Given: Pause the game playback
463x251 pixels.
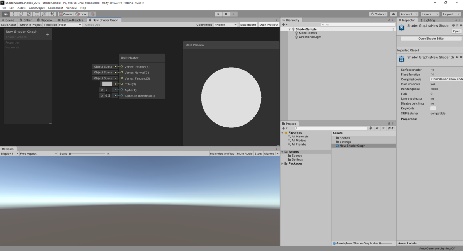Looking at the screenshot, I should click(x=226, y=14).
